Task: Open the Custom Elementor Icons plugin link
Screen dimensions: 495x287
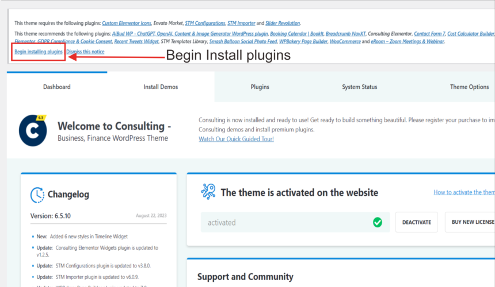Action: point(127,23)
